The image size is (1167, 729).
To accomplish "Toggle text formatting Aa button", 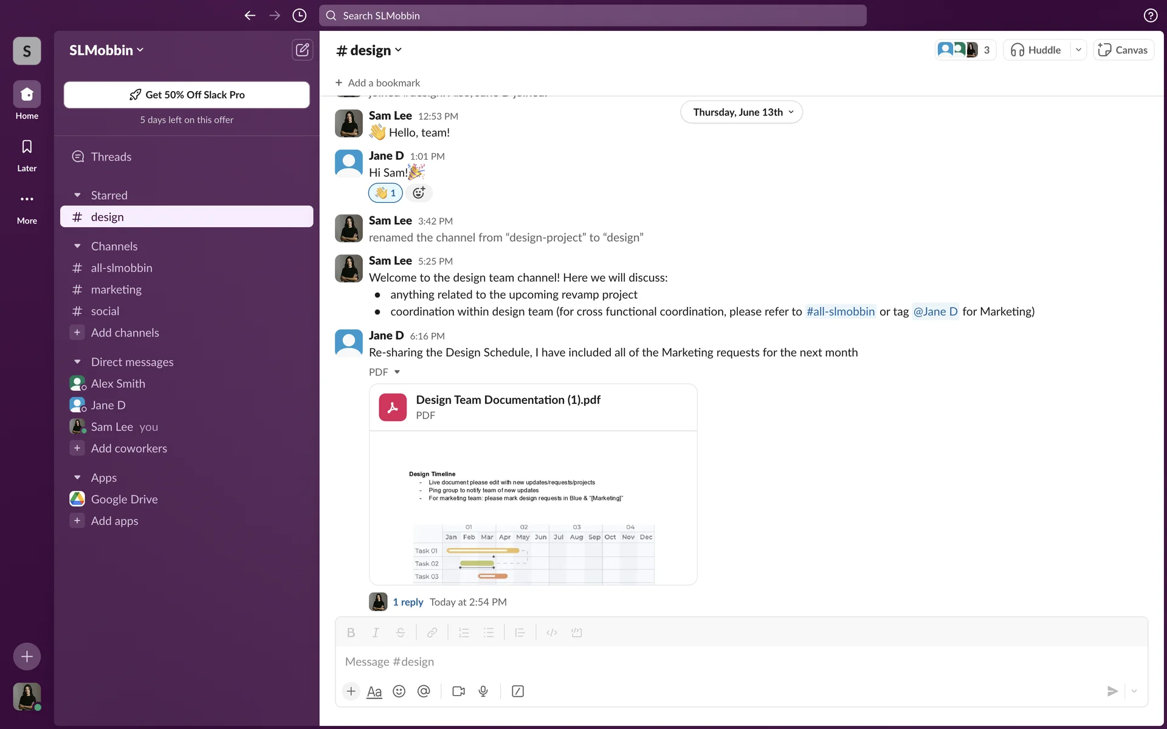I will pyautogui.click(x=374, y=691).
